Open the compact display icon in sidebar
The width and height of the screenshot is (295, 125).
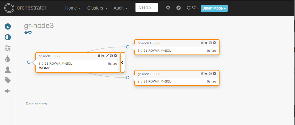point(8,48)
